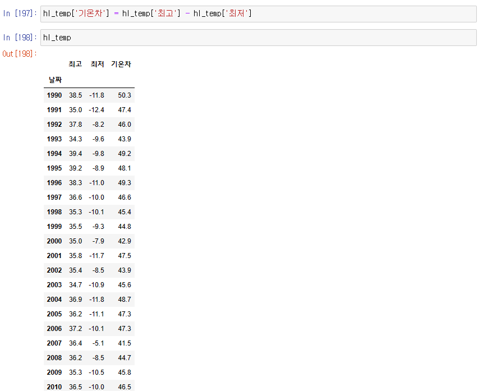This screenshot has width=483, height=391.
Task: Select the 2001 row index
Action: pos(54,256)
